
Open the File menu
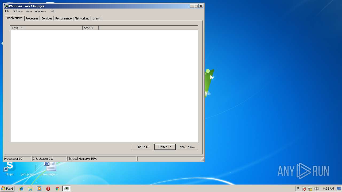click(x=7, y=11)
